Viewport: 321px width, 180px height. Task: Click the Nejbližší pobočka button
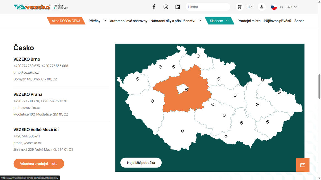click(141, 163)
